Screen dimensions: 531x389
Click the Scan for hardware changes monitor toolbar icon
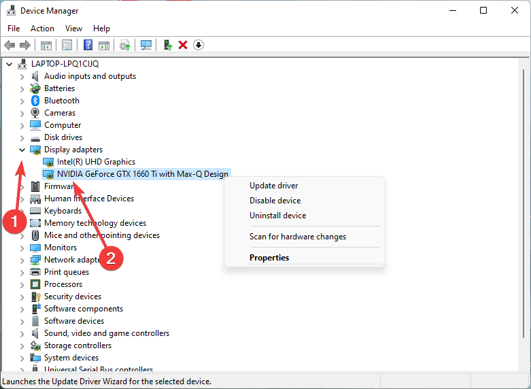coord(146,45)
